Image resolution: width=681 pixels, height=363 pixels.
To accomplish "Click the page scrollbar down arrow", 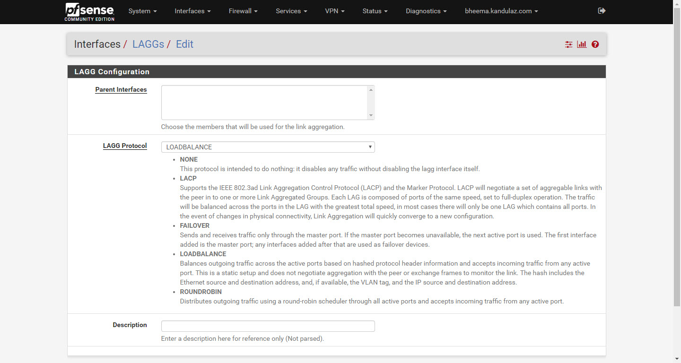I will click(677, 359).
